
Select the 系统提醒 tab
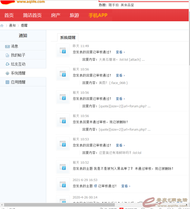click(x=68, y=38)
